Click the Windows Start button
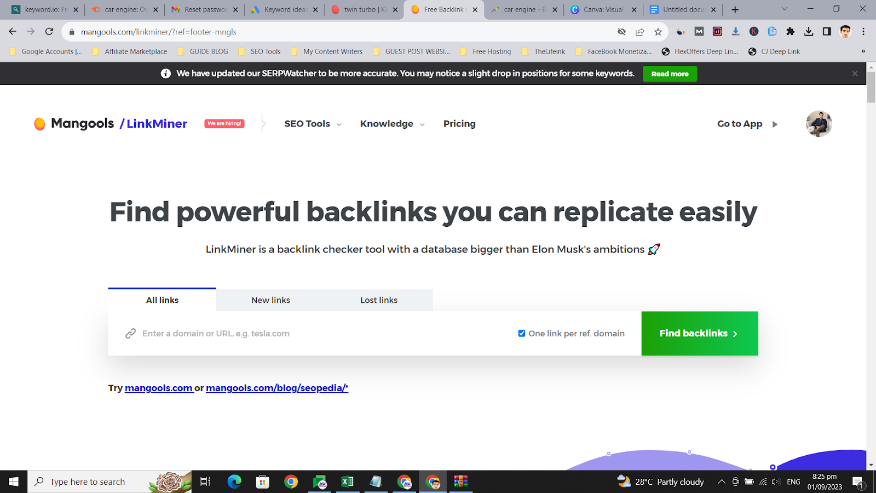876x493 pixels. [14, 481]
